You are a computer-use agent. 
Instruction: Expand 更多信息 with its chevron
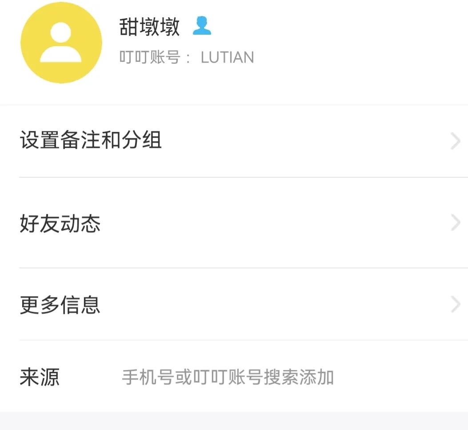[x=454, y=304]
